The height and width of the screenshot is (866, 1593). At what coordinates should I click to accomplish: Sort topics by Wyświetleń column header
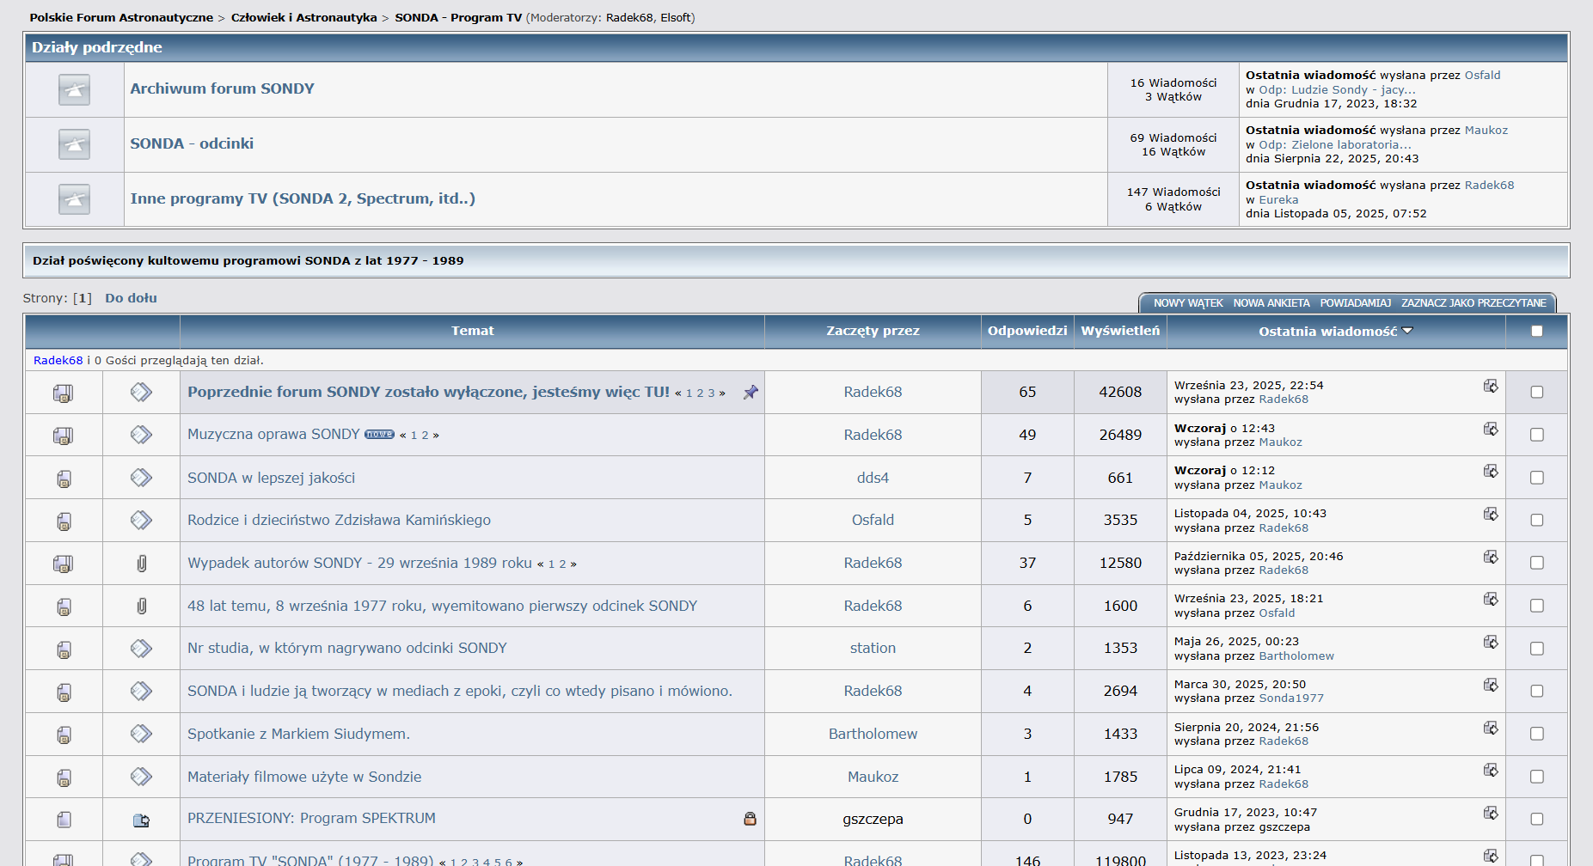pyautogui.click(x=1119, y=331)
